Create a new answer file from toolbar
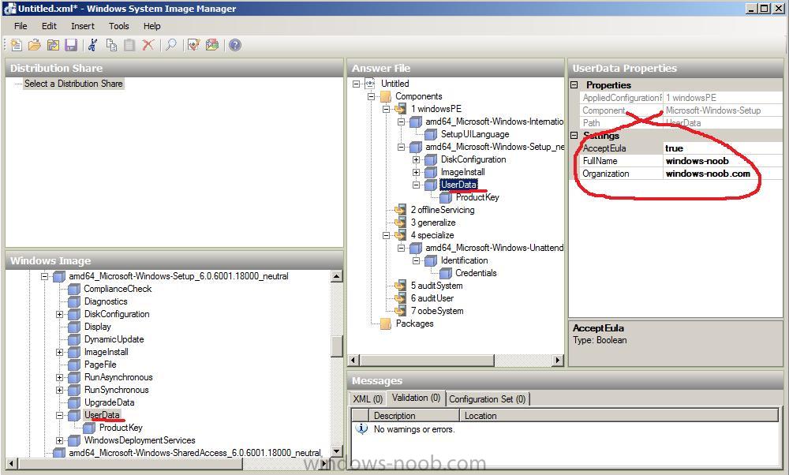 [16, 45]
